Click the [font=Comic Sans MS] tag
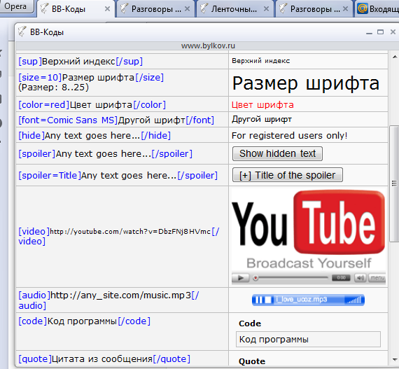 pyautogui.click(x=68, y=120)
